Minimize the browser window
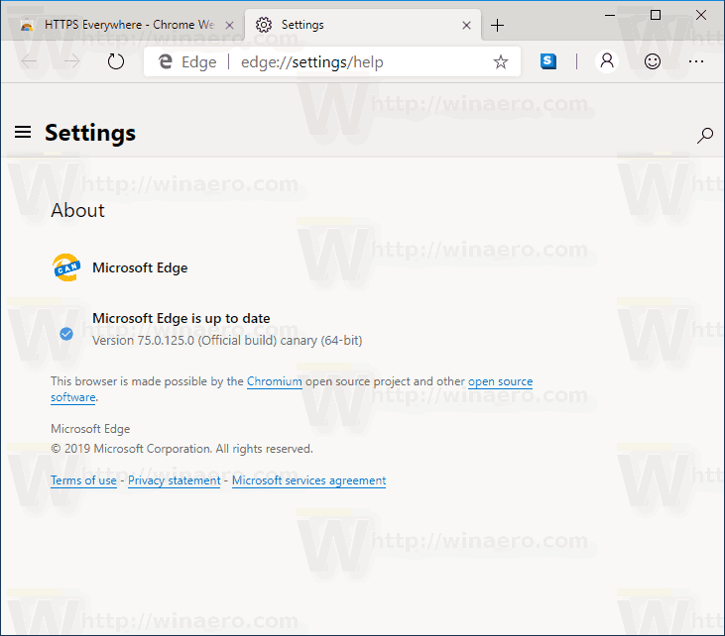The image size is (725, 636). pos(610,15)
